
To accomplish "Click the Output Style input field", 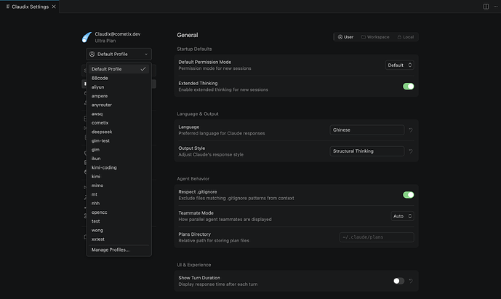I will point(366,151).
